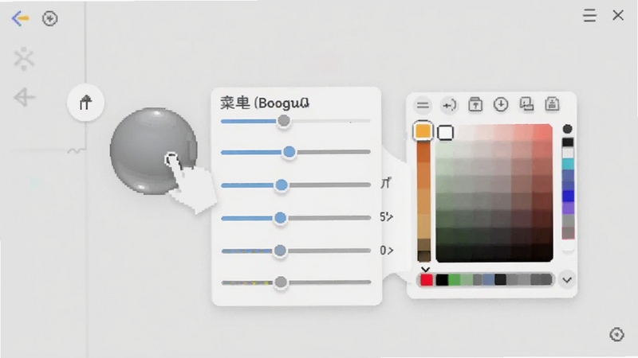The width and height of the screenshot is (638, 358).
Task: Select the faded arrow icon in the left sidebar
Action: coord(25,97)
